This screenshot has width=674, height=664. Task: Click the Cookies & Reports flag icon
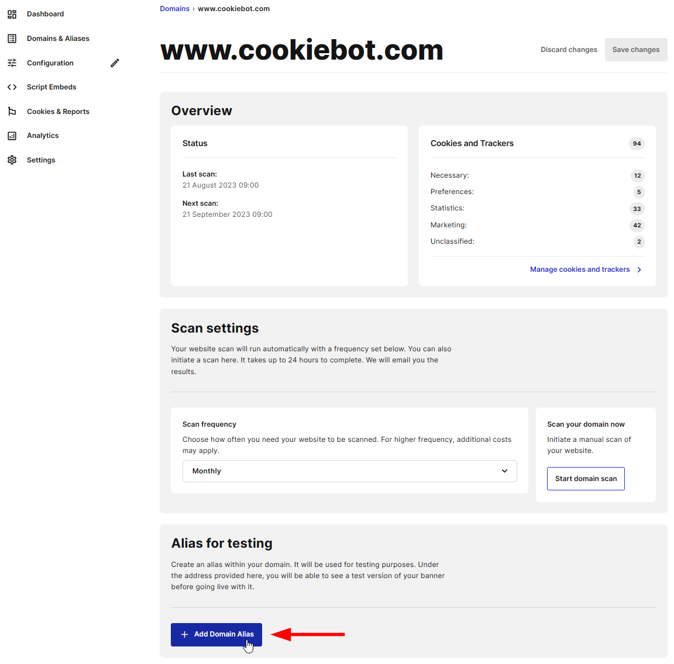tap(12, 112)
